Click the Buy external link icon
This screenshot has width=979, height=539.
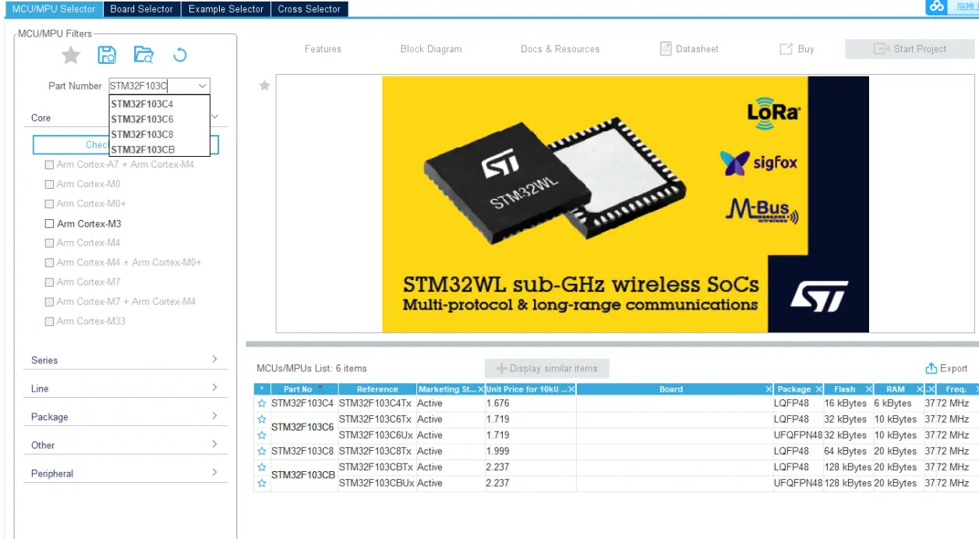coord(786,48)
